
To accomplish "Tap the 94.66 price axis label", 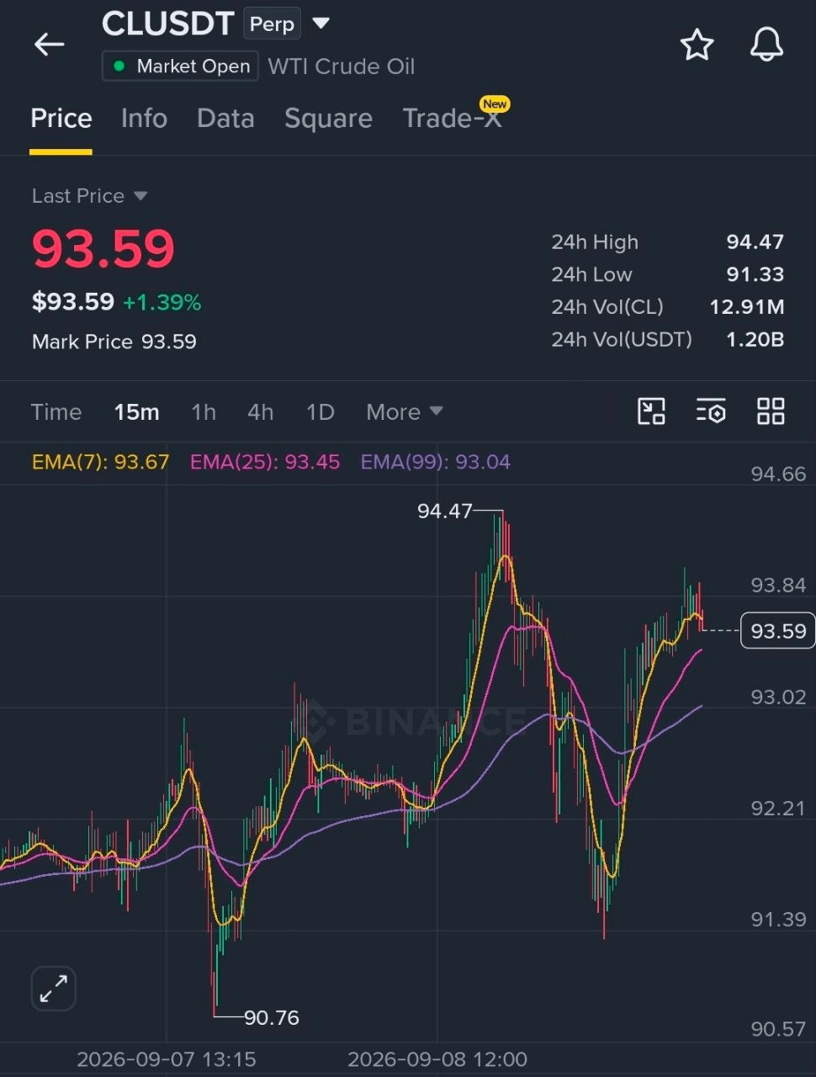I will 778,475.
